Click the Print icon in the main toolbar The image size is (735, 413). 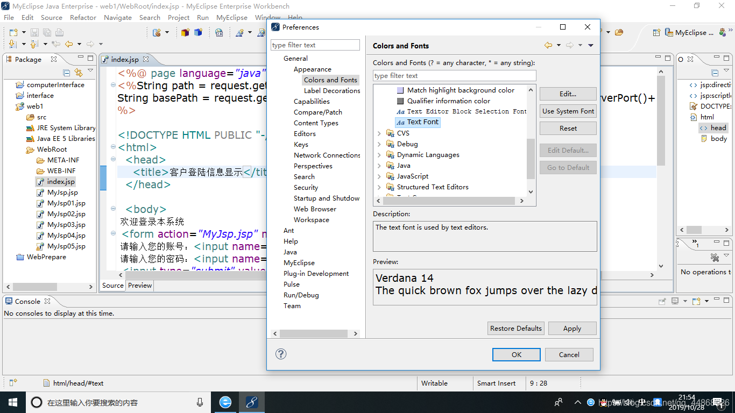click(x=59, y=33)
